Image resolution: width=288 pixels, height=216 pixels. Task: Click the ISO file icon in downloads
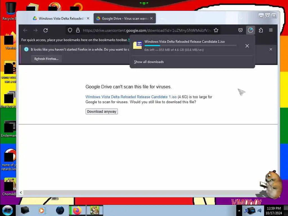[x=138, y=45]
